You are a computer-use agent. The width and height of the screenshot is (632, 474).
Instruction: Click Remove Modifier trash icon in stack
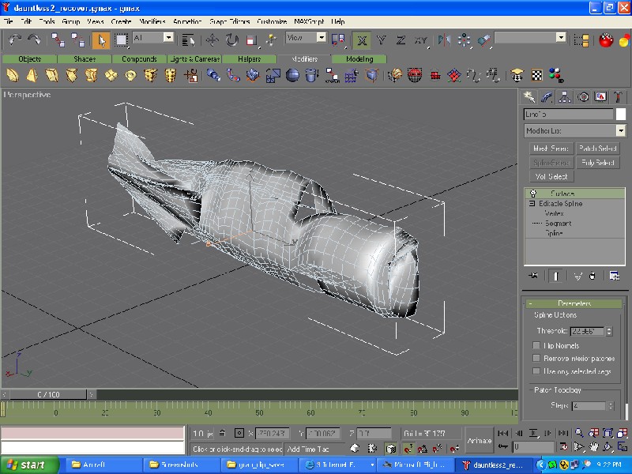tap(592, 276)
